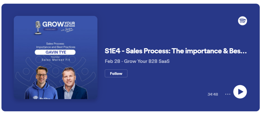Click the Feb 28 release date
Screen dimensions: 261x114
pyautogui.click(x=112, y=61)
